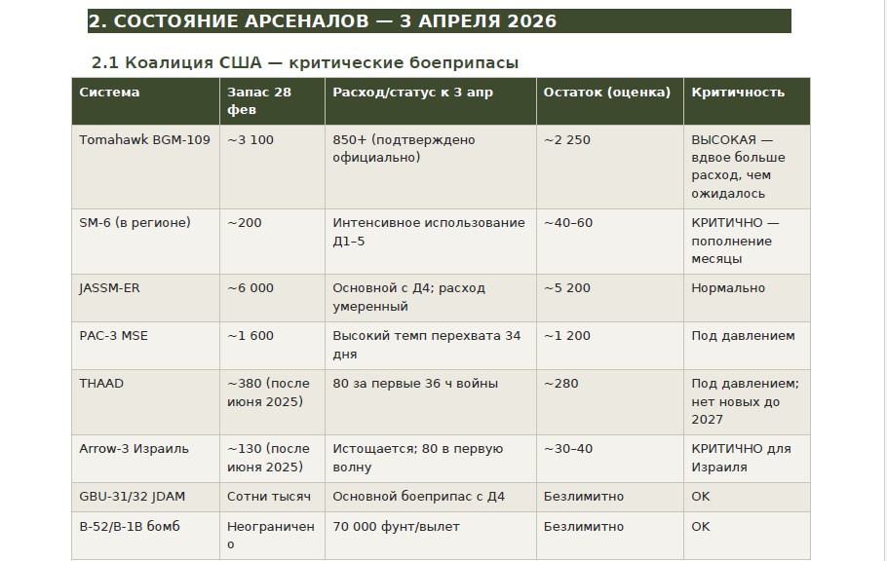Click the '70 000 фунт/вылет' cell

coord(396,527)
